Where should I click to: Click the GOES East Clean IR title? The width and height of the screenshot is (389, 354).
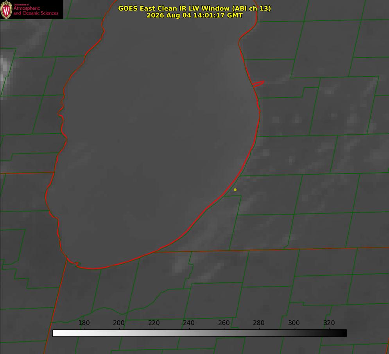click(x=195, y=8)
